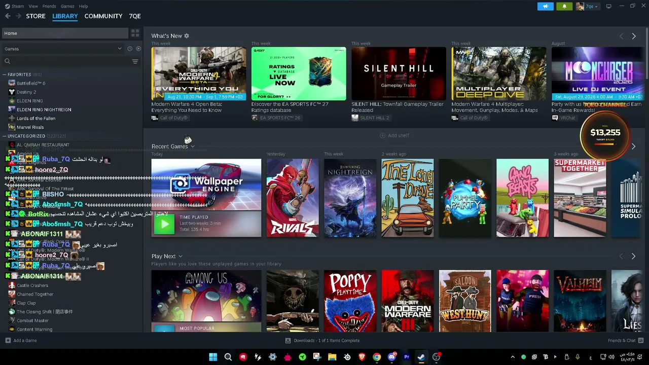Click the Home button in the sidebar
The width and height of the screenshot is (649, 365).
[65, 33]
